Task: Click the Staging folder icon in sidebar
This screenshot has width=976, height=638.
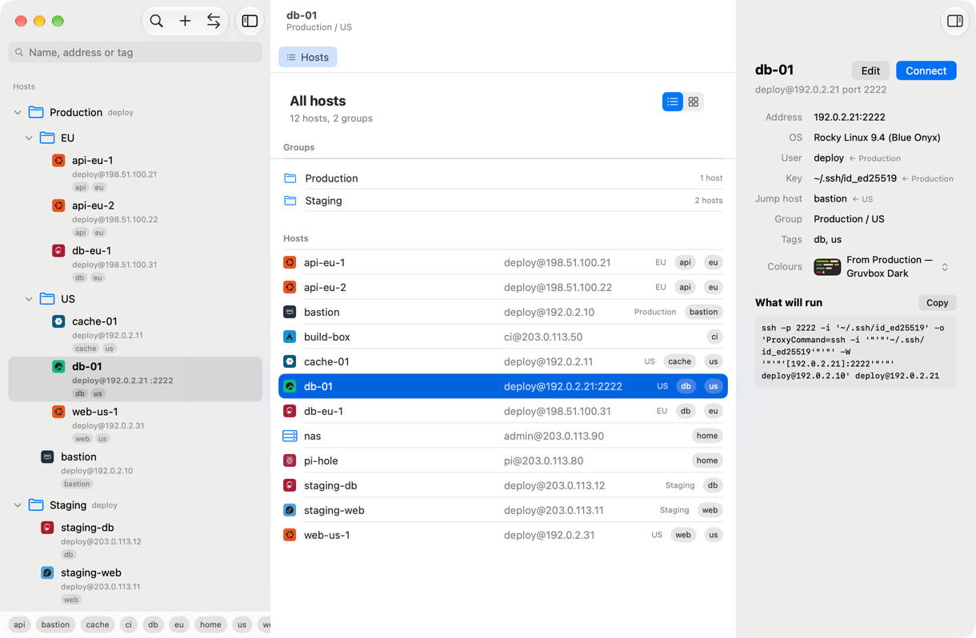Action: [x=36, y=504]
